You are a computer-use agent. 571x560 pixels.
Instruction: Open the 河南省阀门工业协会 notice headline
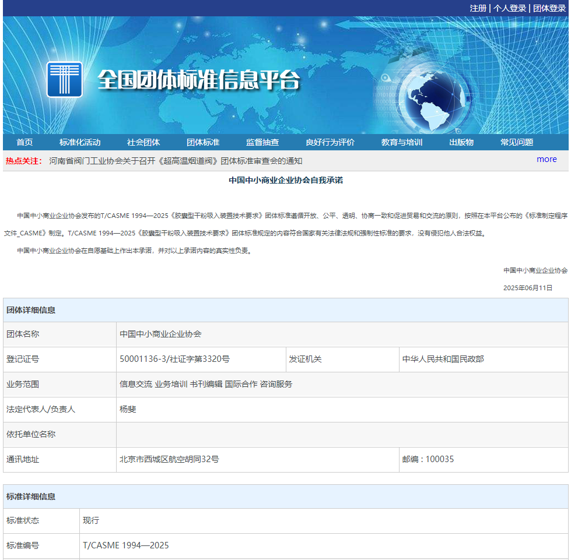pyautogui.click(x=176, y=161)
